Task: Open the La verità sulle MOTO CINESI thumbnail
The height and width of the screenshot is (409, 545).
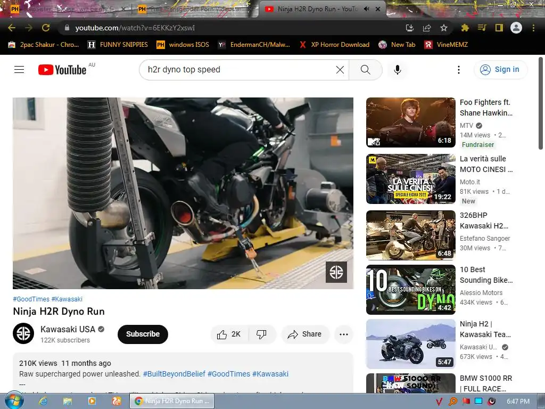Action: point(411,179)
